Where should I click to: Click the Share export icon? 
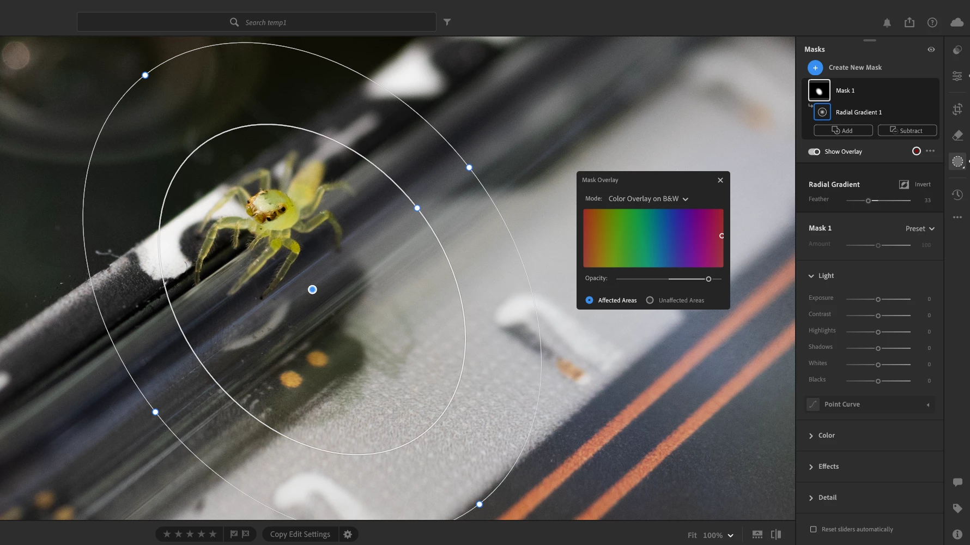pyautogui.click(x=910, y=22)
